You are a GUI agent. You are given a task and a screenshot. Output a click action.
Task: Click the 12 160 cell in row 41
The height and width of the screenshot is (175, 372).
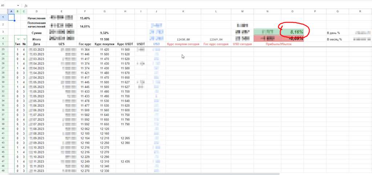[105, 134]
